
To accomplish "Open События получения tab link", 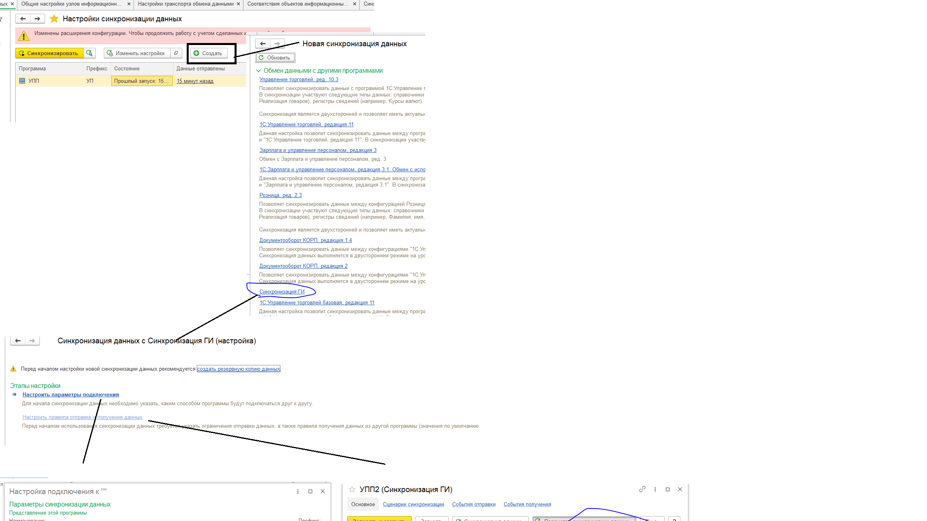I will 527,505.
